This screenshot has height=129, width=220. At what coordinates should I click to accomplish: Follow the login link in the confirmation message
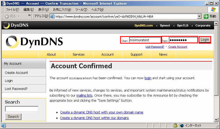coord(148,78)
